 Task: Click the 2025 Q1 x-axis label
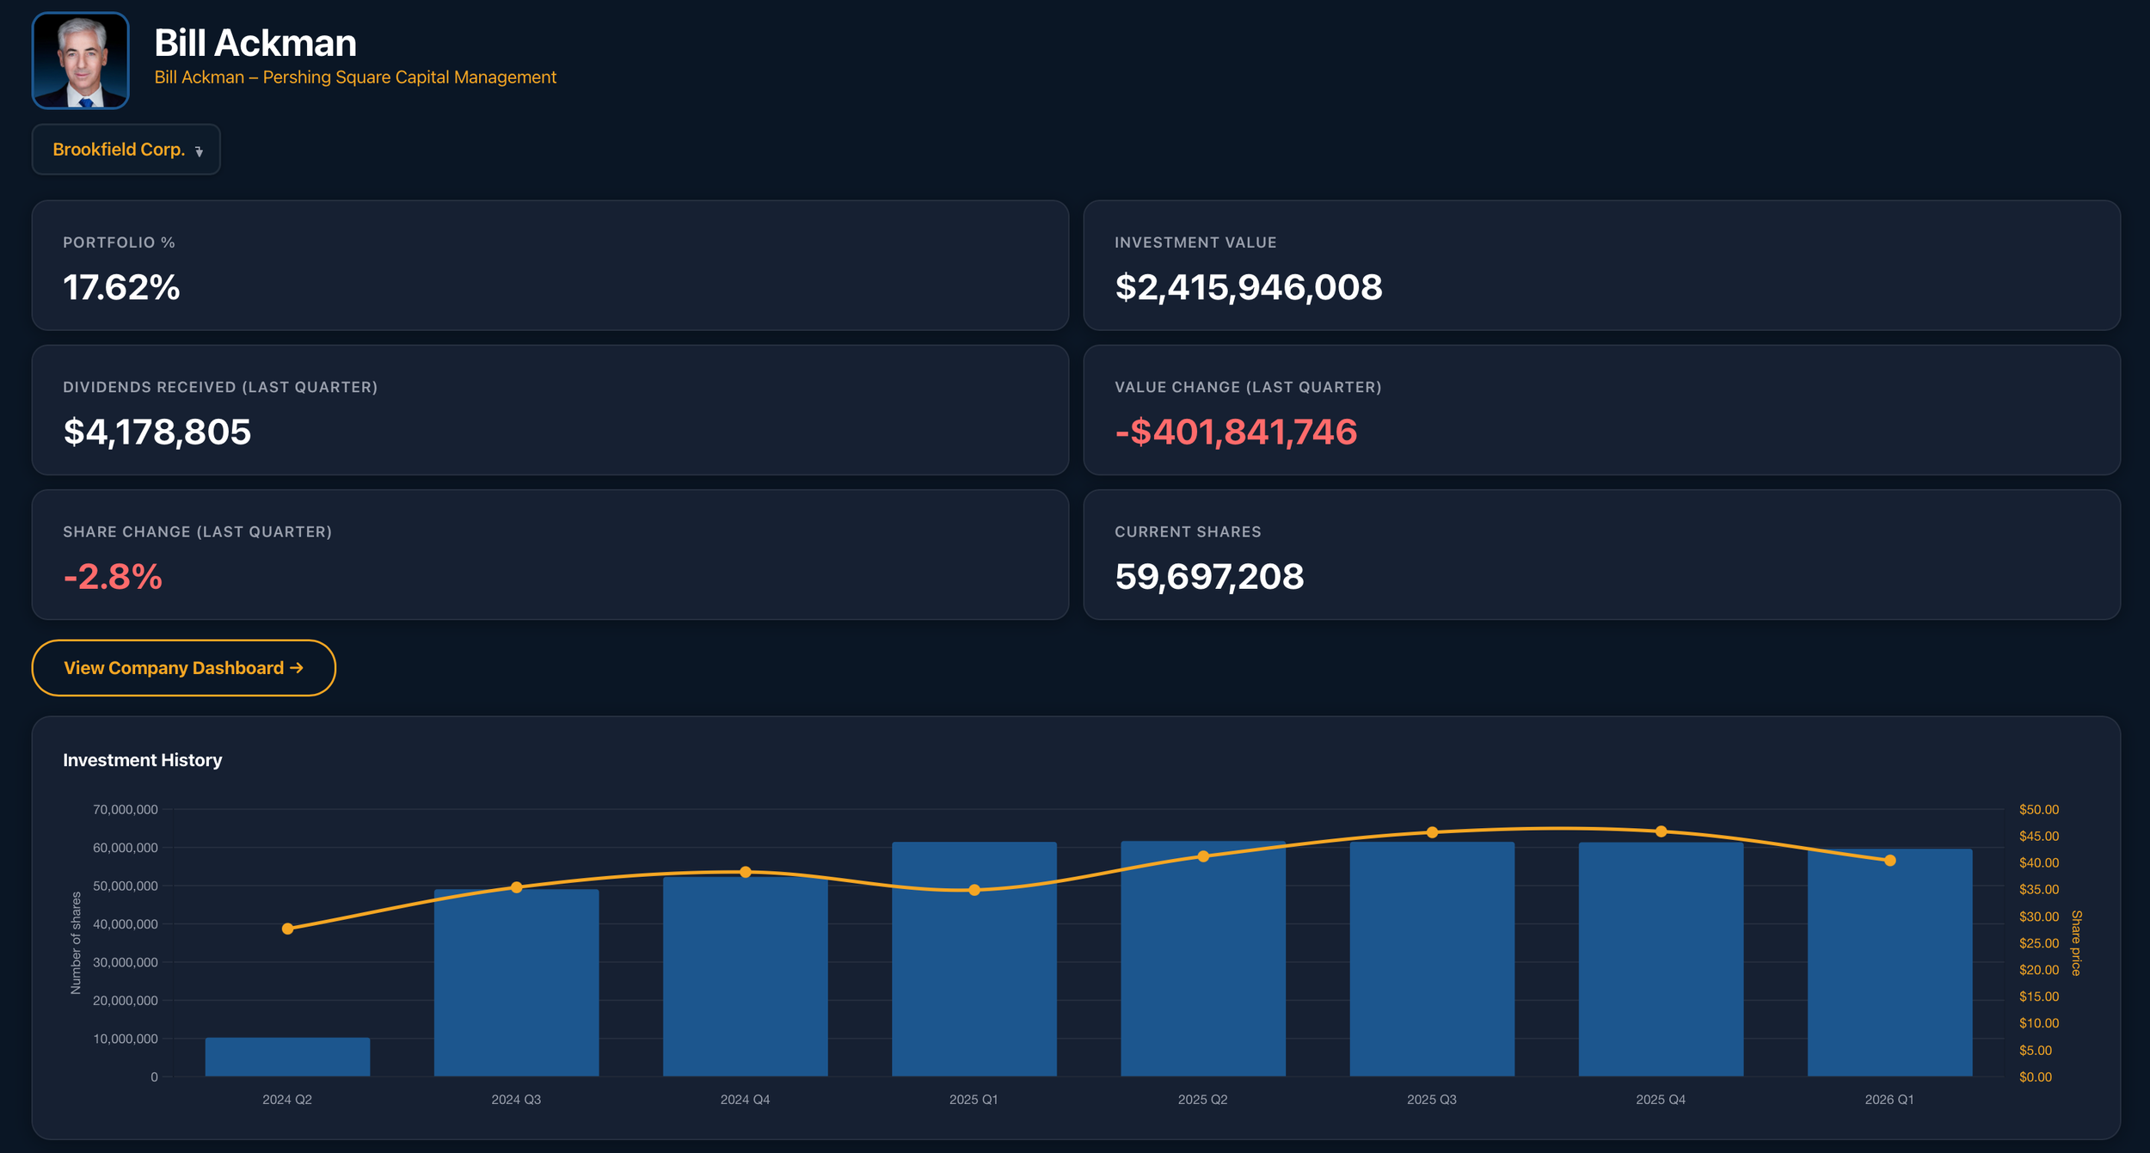[974, 1100]
